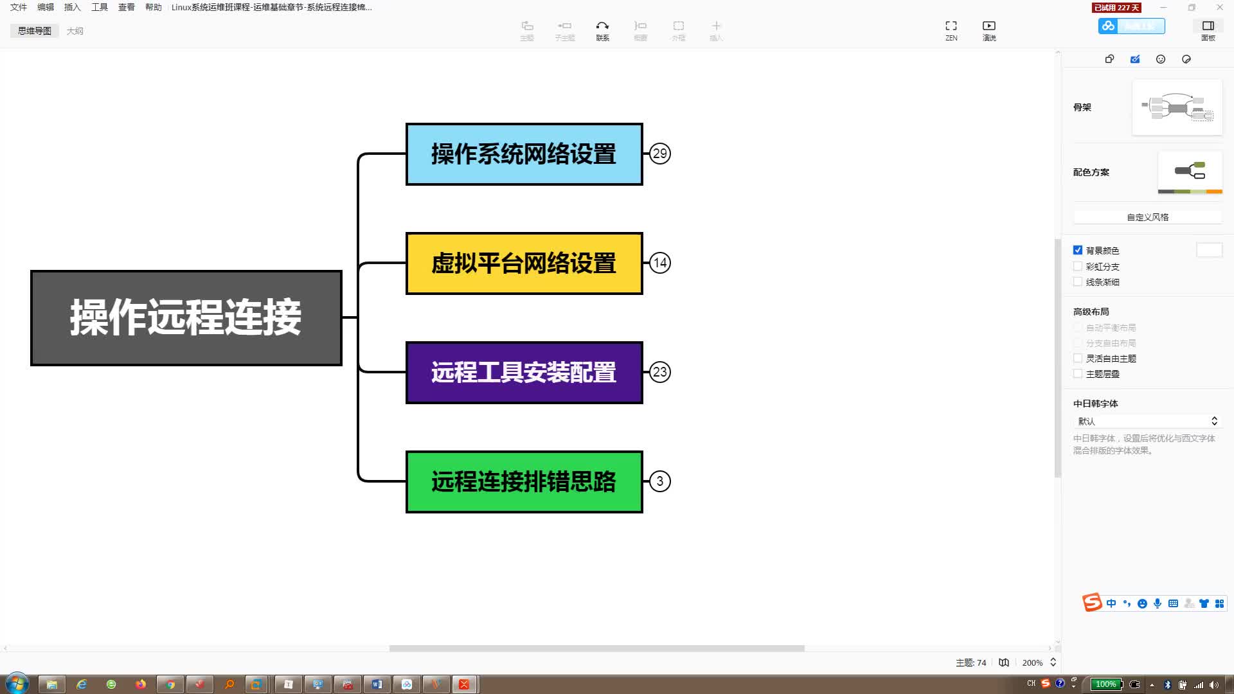Click the Sogou soft keyboard icon

pyautogui.click(x=1173, y=603)
